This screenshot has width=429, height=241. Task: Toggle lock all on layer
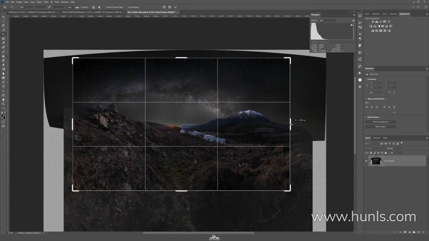tap(386, 153)
